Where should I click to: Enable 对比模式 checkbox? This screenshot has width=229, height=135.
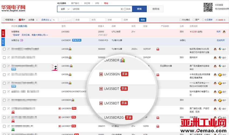click(181, 20)
